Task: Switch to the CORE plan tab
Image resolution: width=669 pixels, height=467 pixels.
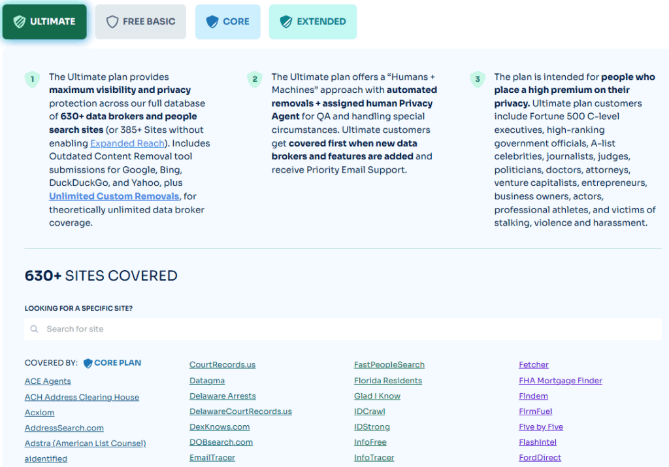Action: tap(227, 21)
